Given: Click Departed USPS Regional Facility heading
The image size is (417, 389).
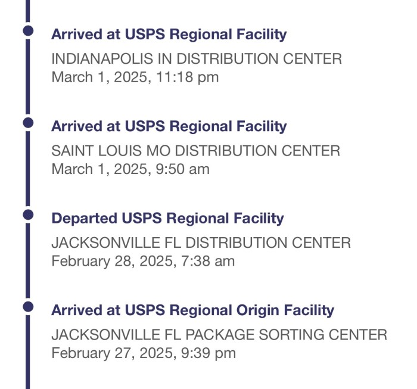Looking at the screenshot, I should coord(167,219).
